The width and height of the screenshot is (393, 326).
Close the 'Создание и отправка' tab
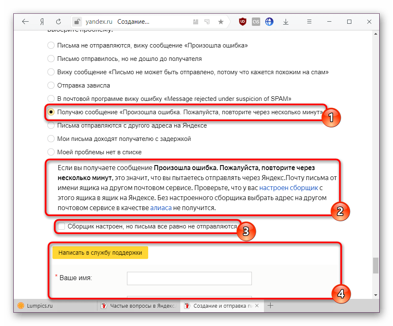[257, 306]
